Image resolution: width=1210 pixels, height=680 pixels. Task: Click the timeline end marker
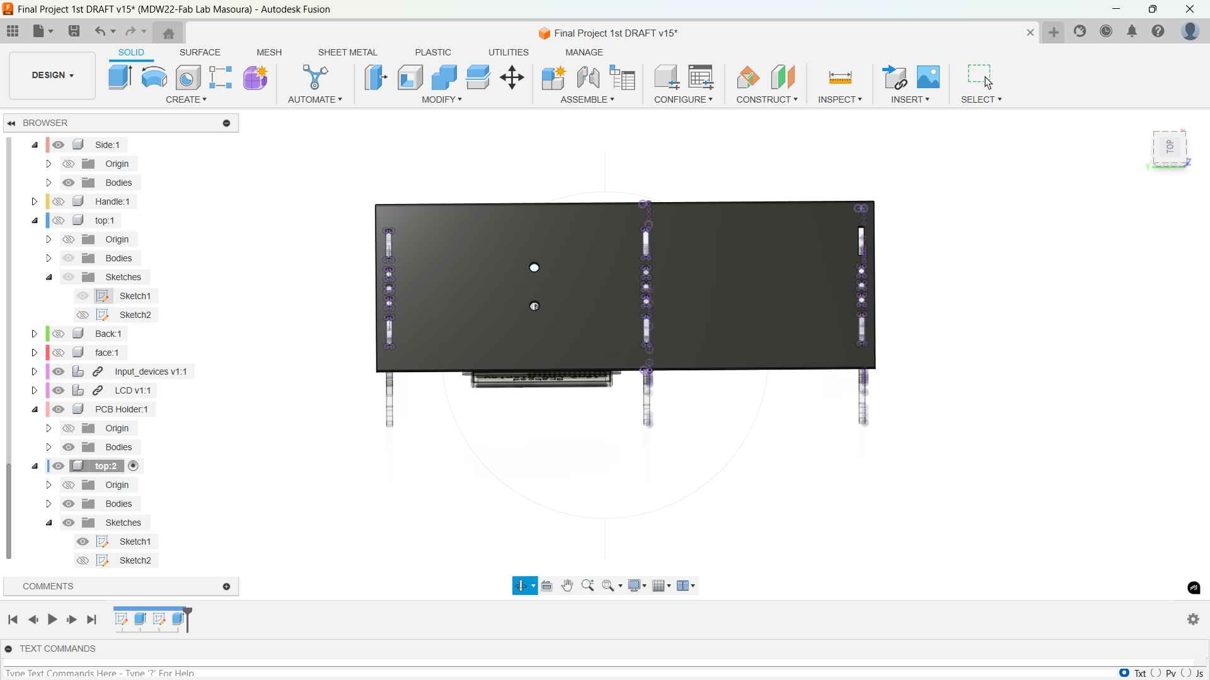point(188,620)
